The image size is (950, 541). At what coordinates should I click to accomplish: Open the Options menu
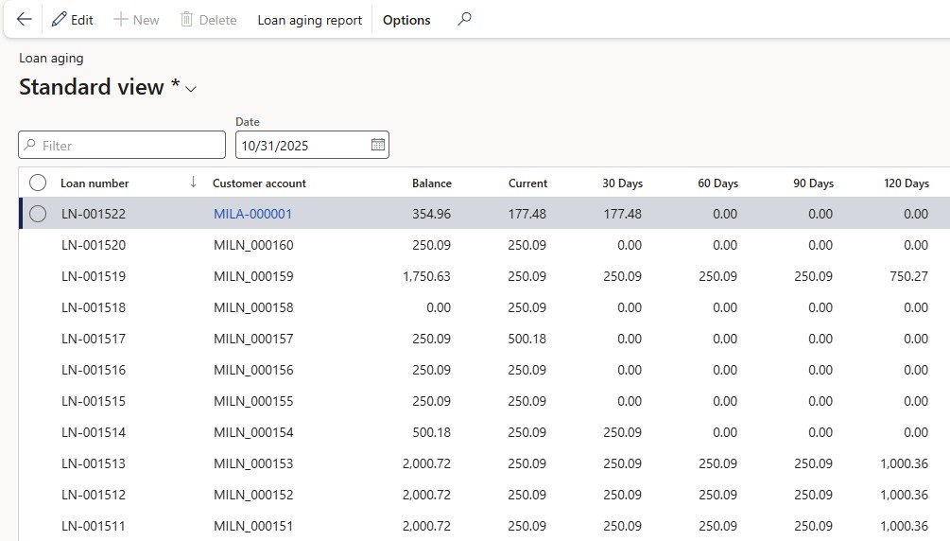click(406, 20)
